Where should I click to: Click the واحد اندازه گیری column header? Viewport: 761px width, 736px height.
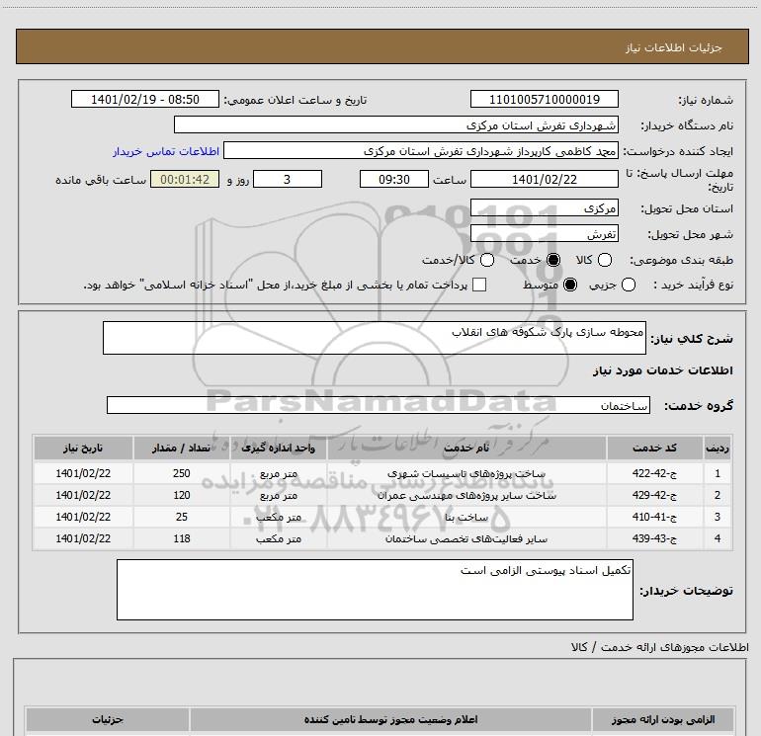pyautogui.click(x=279, y=448)
